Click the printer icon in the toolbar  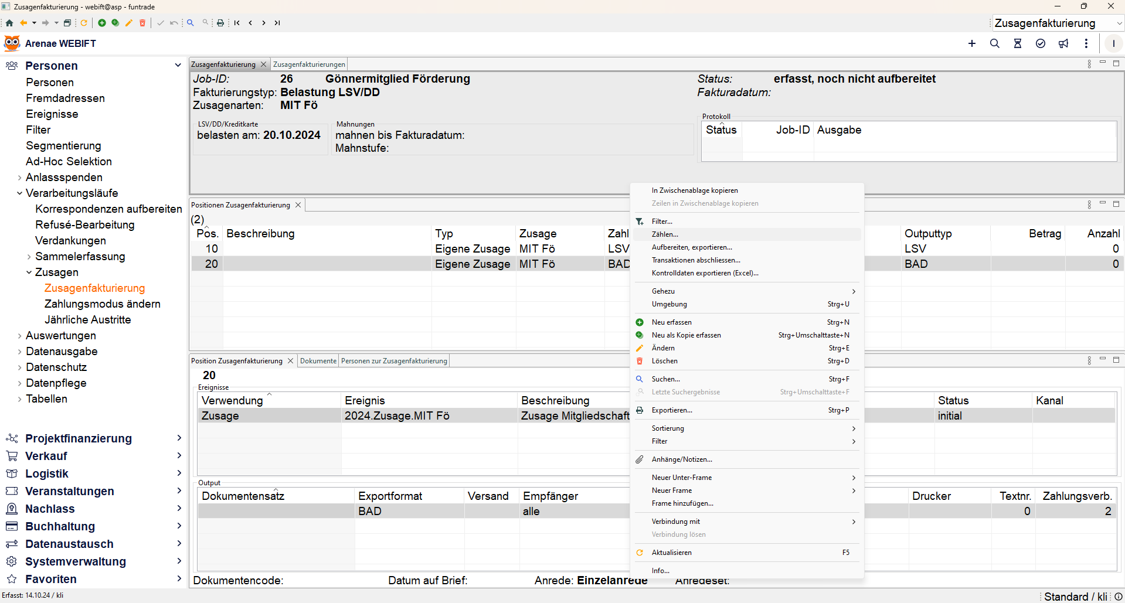click(x=220, y=23)
